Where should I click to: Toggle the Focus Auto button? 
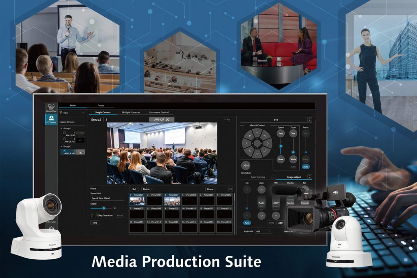(305, 167)
